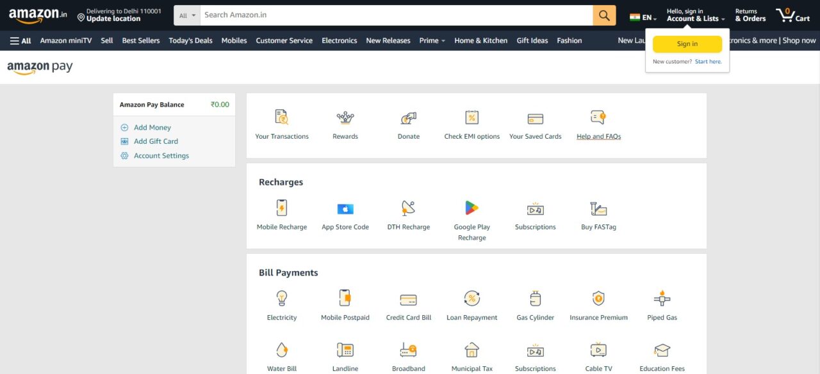Open Account Settings link
Image resolution: width=820 pixels, height=374 pixels.
point(161,155)
